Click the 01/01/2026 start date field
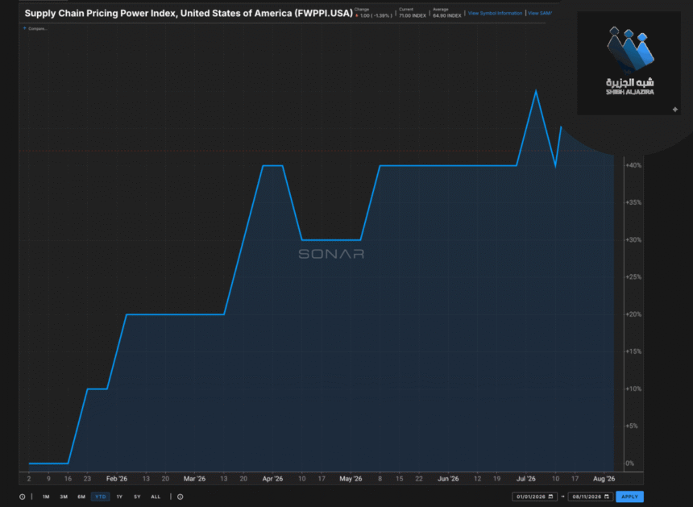The image size is (693, 507). (x=535, y=497)
